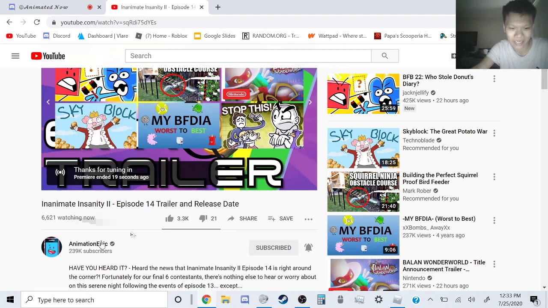
Task: Open Steam from the taskbar
Action: point(283,300)
